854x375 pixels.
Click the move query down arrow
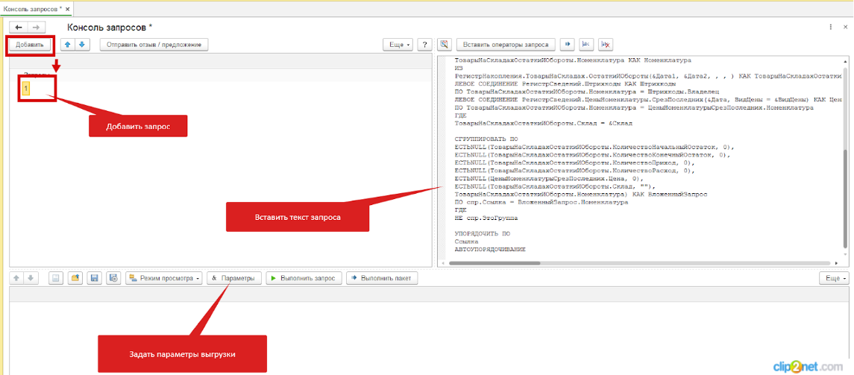click(x=82, y=45)
